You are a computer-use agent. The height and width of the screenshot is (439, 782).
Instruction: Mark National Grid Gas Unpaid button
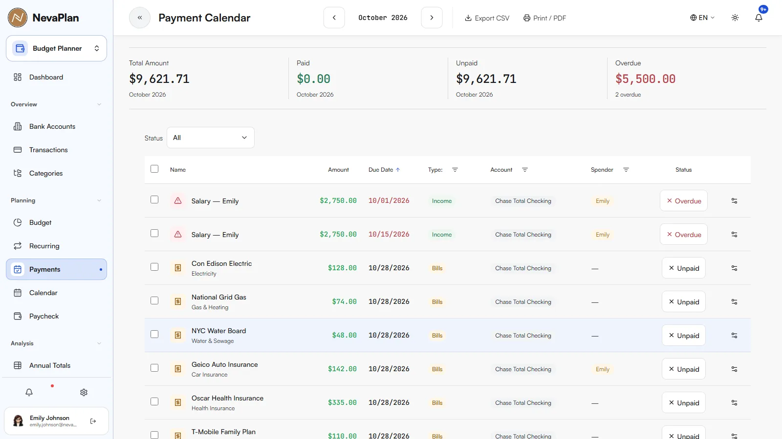684,301
